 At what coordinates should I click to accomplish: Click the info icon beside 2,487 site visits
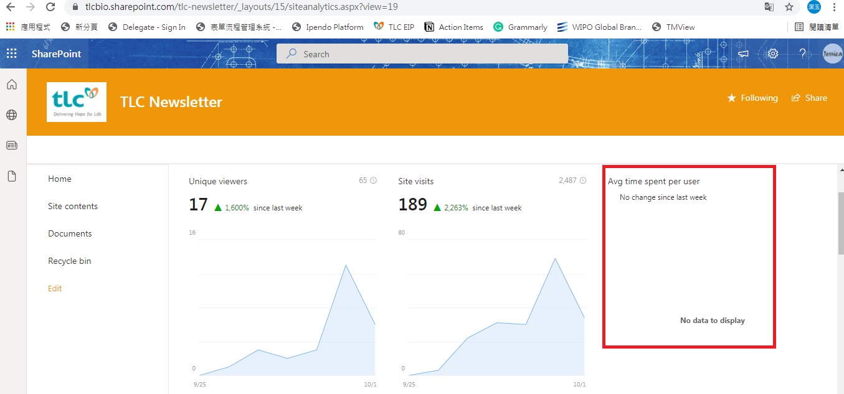(x=583, y=181)
